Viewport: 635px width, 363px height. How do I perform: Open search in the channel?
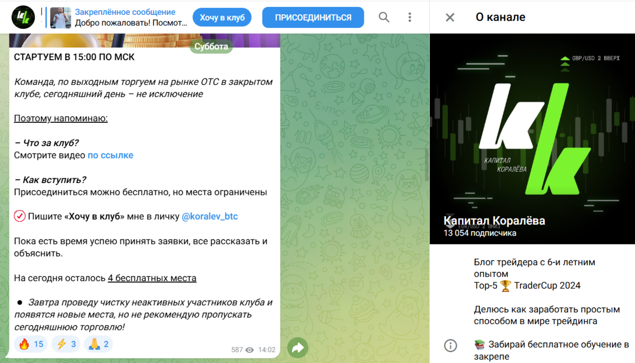[x=384, y=17]
